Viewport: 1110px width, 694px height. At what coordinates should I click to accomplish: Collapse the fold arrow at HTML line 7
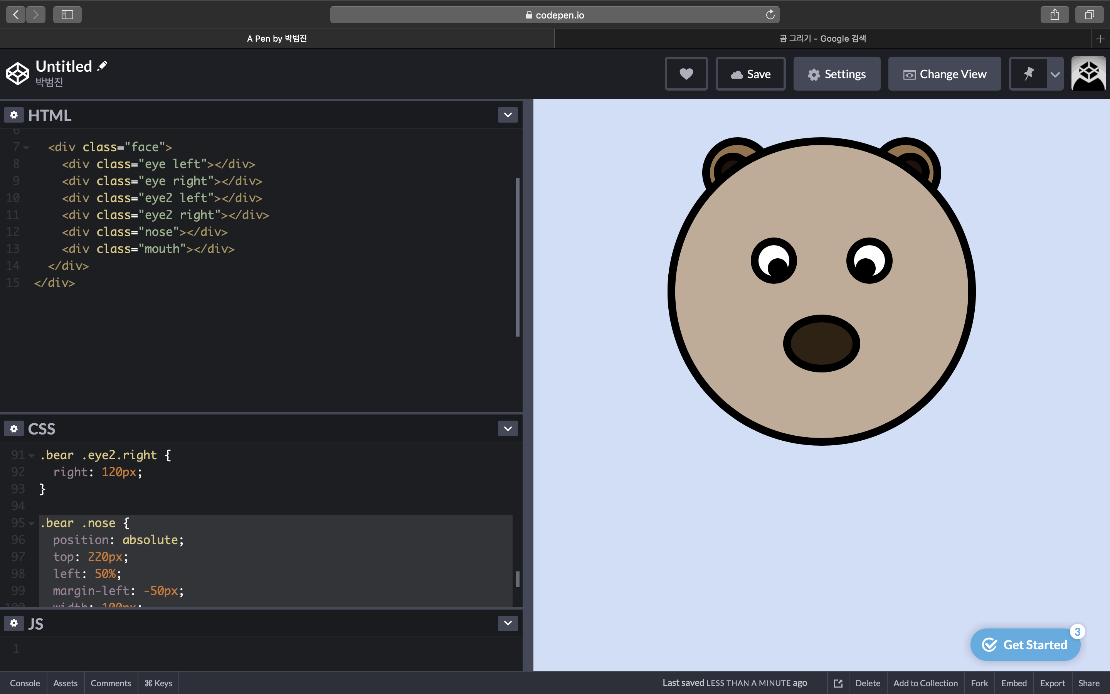tap(27, 148)
